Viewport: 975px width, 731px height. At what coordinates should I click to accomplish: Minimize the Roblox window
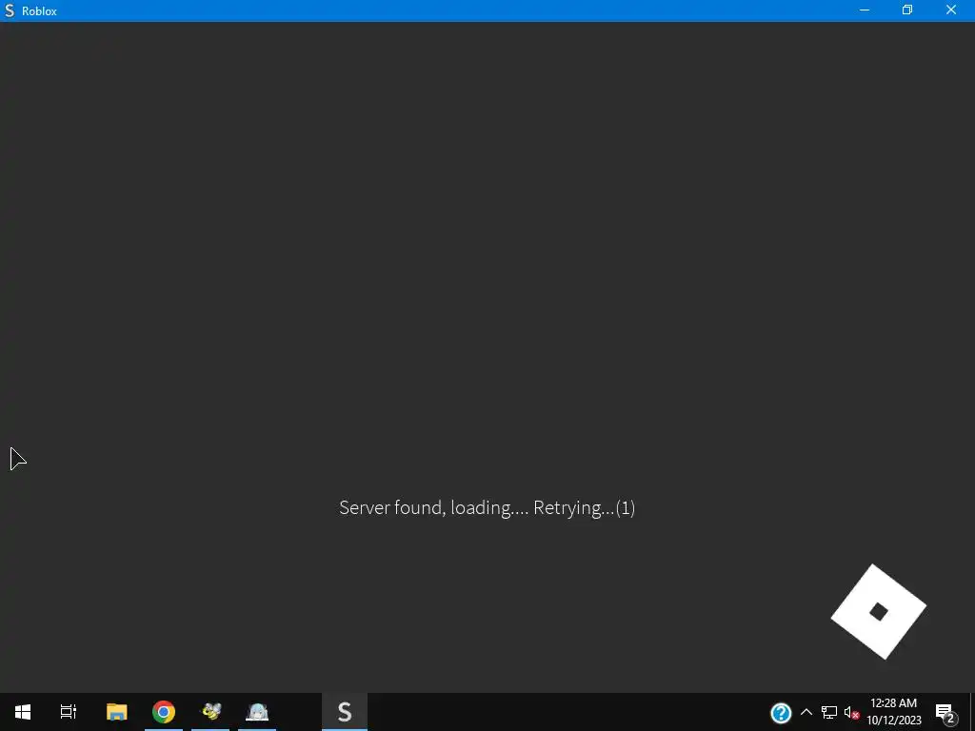pyautogui.click(x=865, y=10)
